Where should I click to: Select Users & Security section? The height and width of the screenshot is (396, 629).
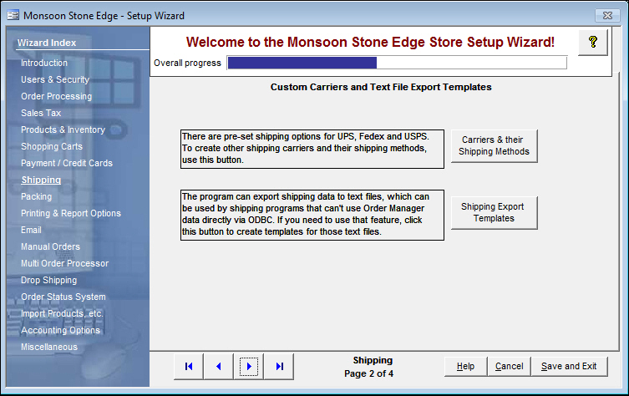point(55,79)
